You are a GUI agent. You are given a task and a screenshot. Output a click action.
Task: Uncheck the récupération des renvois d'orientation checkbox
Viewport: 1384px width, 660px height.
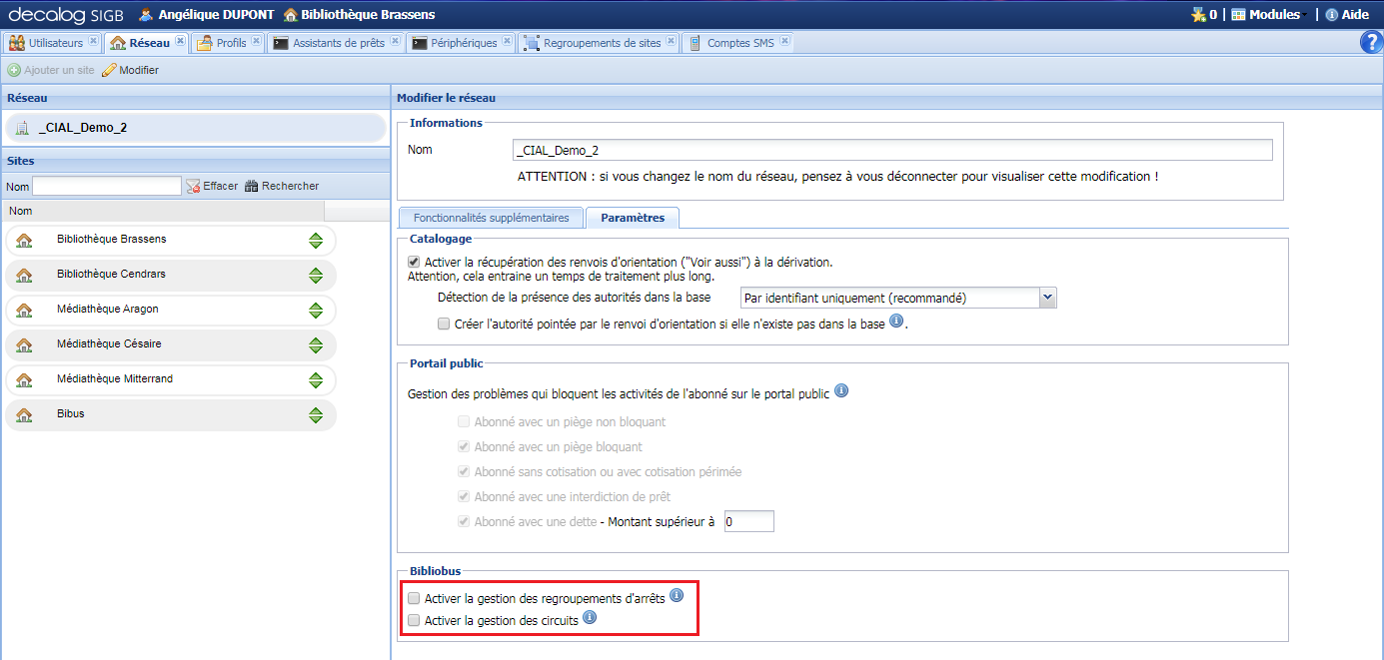tap(414, 262)
